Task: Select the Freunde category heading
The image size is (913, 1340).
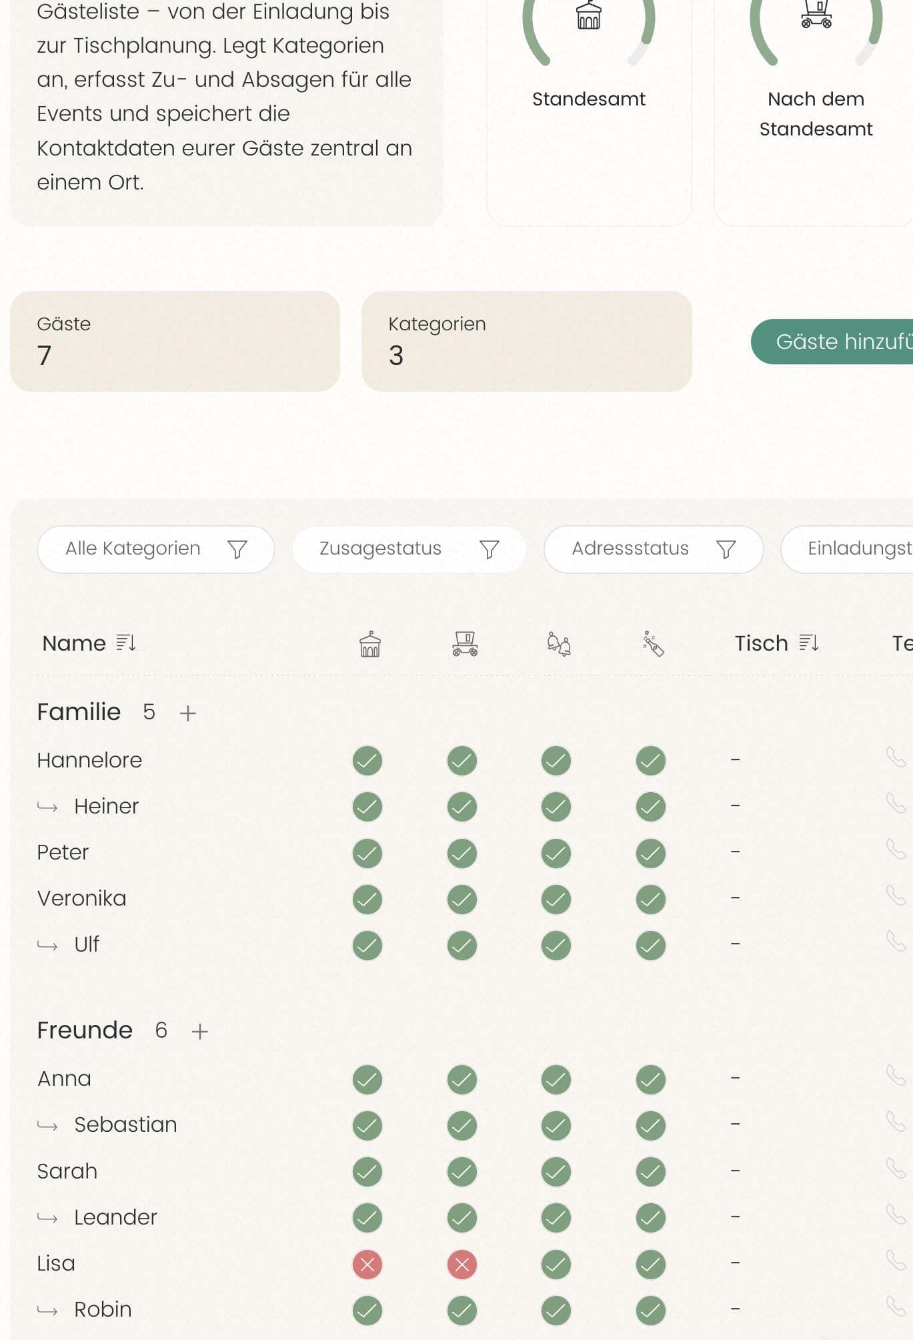Action: (85, 1030)
